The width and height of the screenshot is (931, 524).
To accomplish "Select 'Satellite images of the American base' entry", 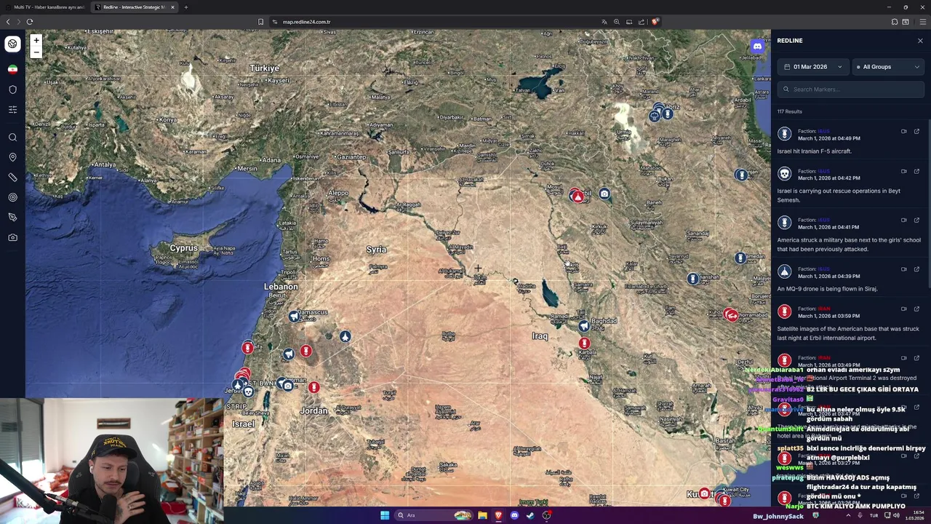I will click(849, 323).
